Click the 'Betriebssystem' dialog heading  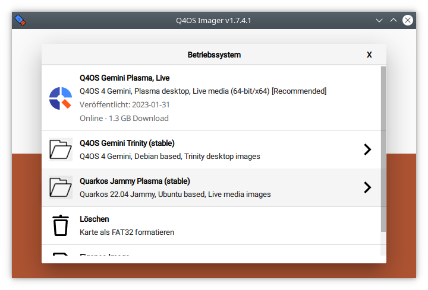(214, 55)
